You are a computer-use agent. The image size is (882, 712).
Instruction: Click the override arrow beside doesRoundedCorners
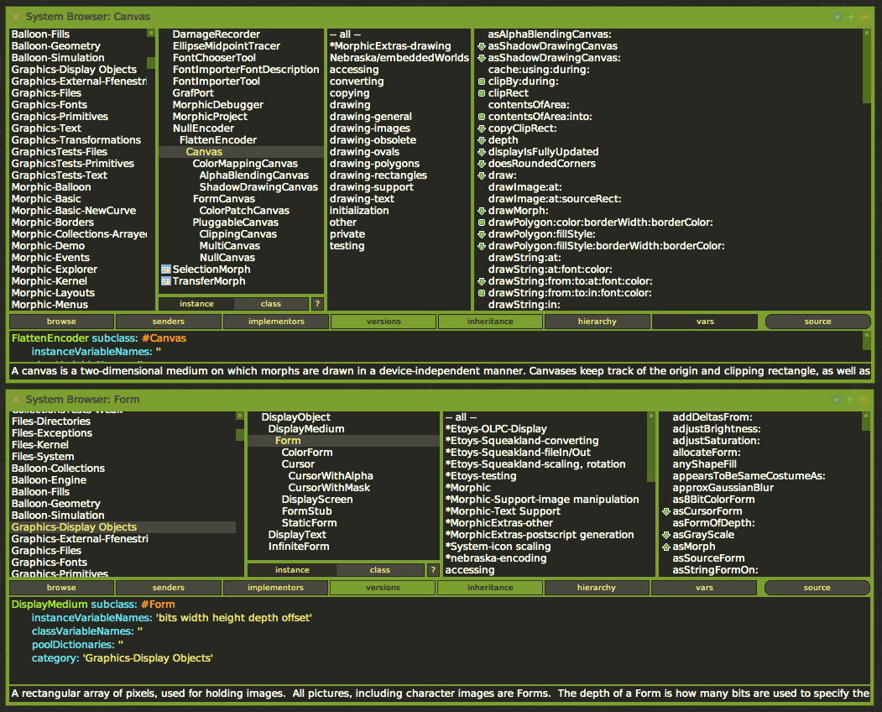click(x=482, y=164)
